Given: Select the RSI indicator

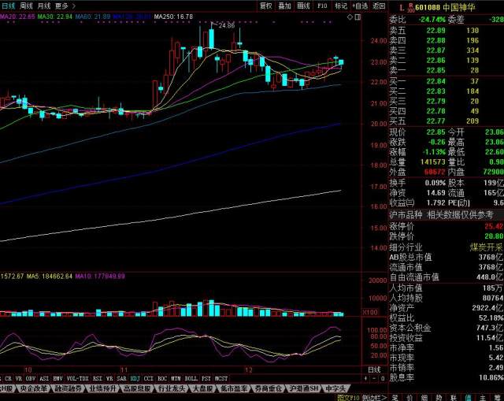Looking at the screenshot, I should coord(98,378).
